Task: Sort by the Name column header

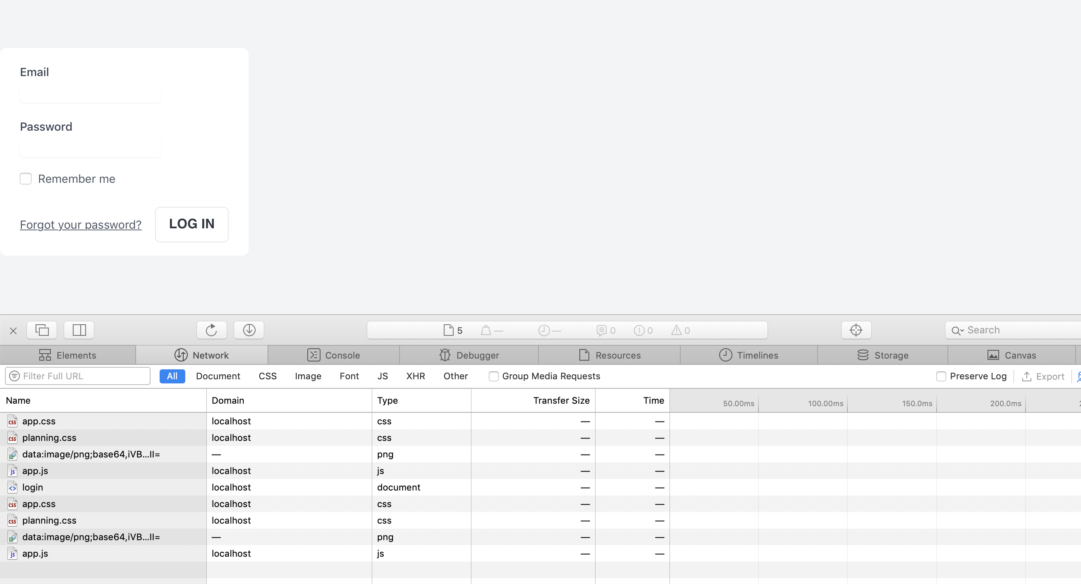Action: [103, 400]
